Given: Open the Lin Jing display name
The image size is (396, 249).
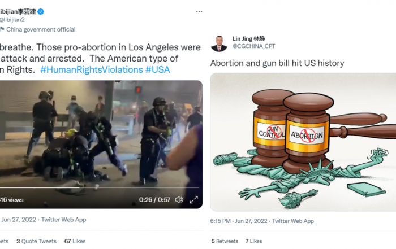Looking at the screenshot, I should point(248,38).
